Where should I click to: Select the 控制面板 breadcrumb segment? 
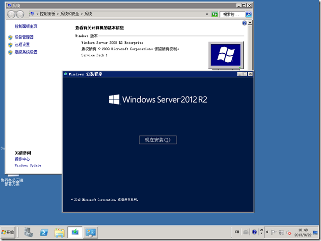tap(47, 14)
